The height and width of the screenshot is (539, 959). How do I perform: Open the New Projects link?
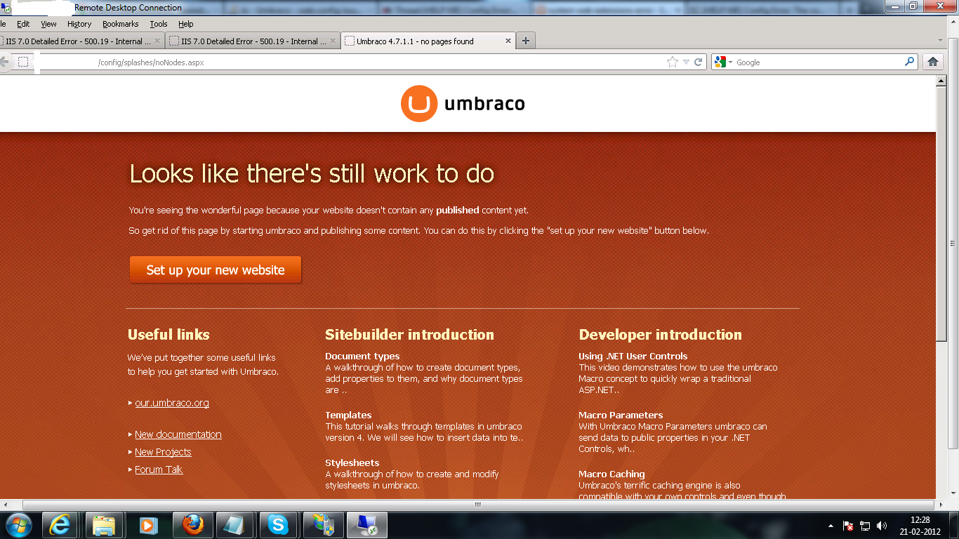coord(163,452)
